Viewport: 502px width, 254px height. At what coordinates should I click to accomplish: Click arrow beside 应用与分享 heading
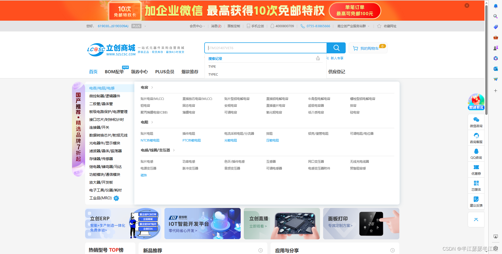click(393, 250)
